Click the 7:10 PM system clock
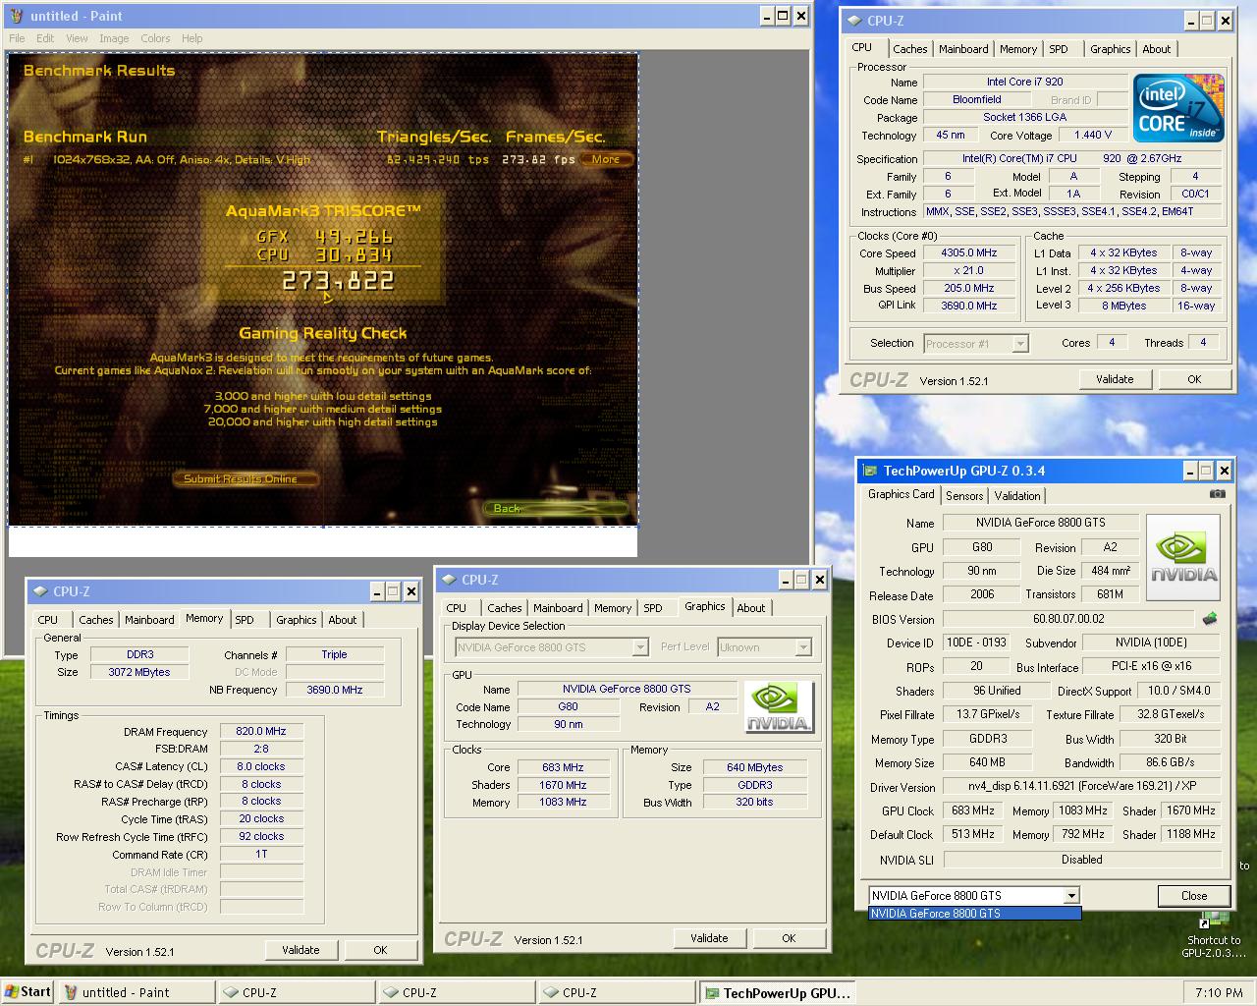 point(1219,992)
